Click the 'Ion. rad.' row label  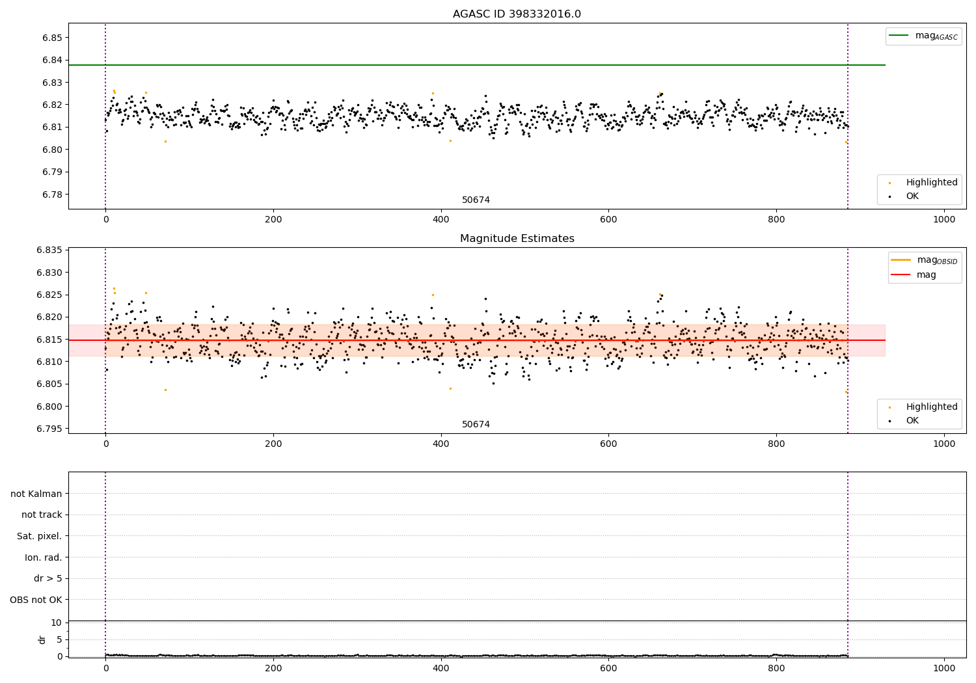click(44, 557)
